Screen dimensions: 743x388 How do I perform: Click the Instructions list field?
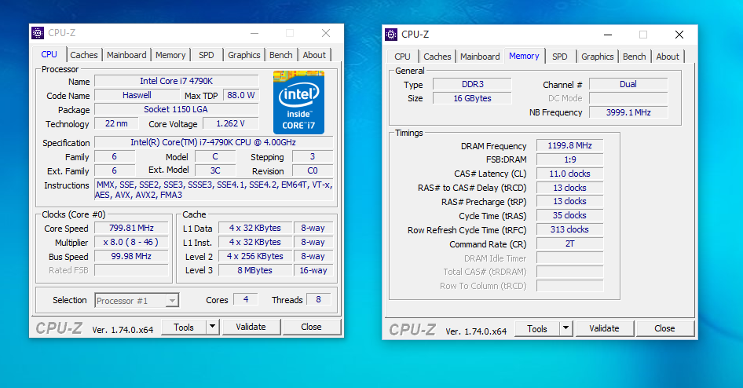(x=214, y=189)
